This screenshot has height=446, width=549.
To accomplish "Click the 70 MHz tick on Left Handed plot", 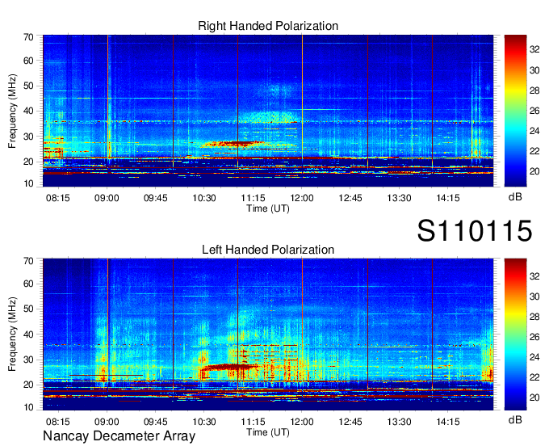I will pyautogui.click(x=28, y=261).
